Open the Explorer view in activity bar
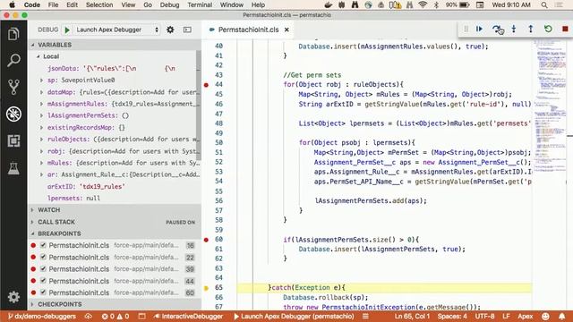This screenshot has width=573, height=322. tap(13, 34)
